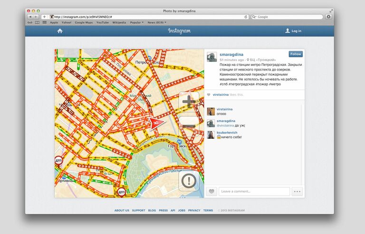Open the three-dots more options button
The height and width of the screenshot is (234, 365).
coord(298,191)
